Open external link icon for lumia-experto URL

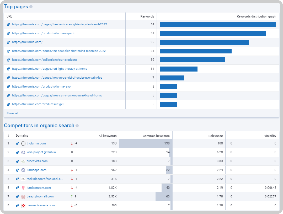pyautogui.click(x=8, y=33)
